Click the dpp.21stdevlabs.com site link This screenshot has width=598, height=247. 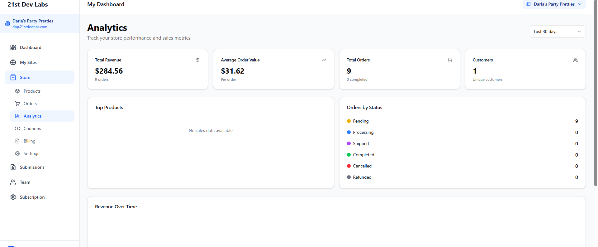[x=30, y=27]
